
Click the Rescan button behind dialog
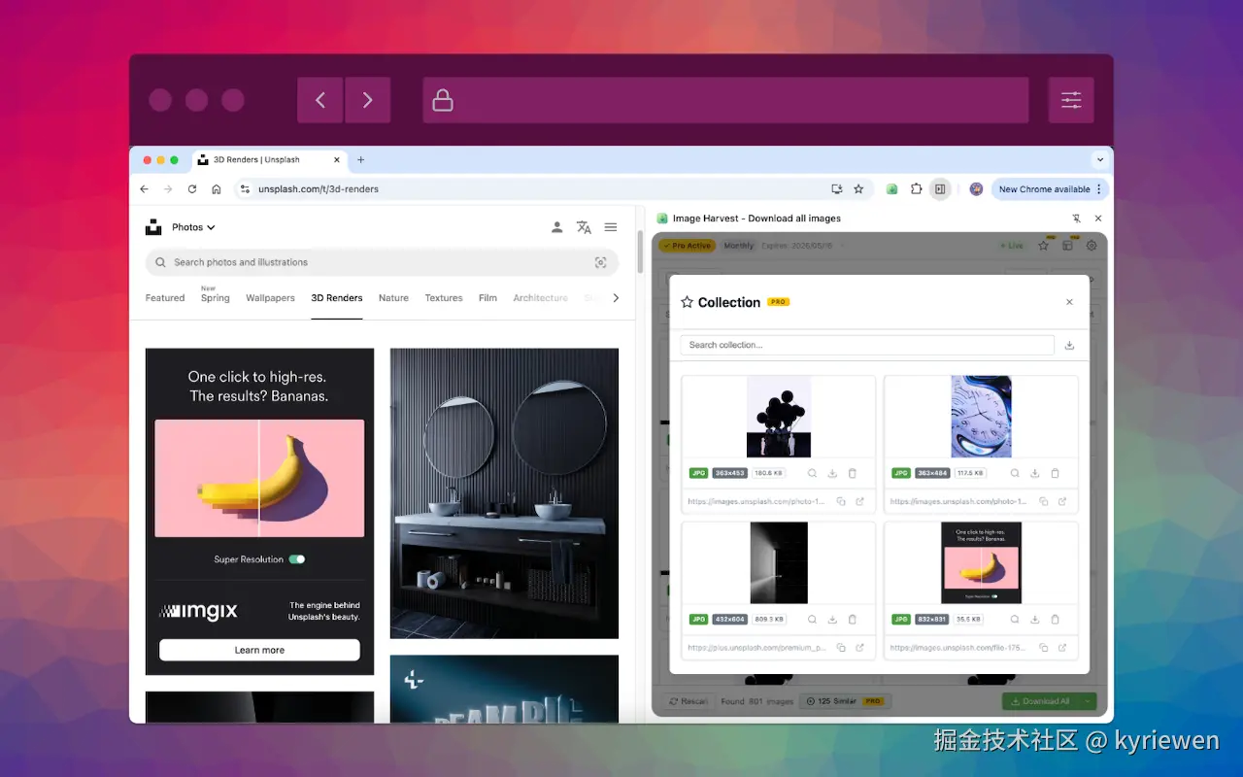click(689, 701)
